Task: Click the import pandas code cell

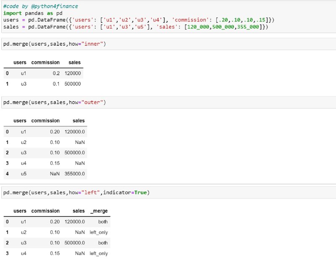Action: [169, 16]
